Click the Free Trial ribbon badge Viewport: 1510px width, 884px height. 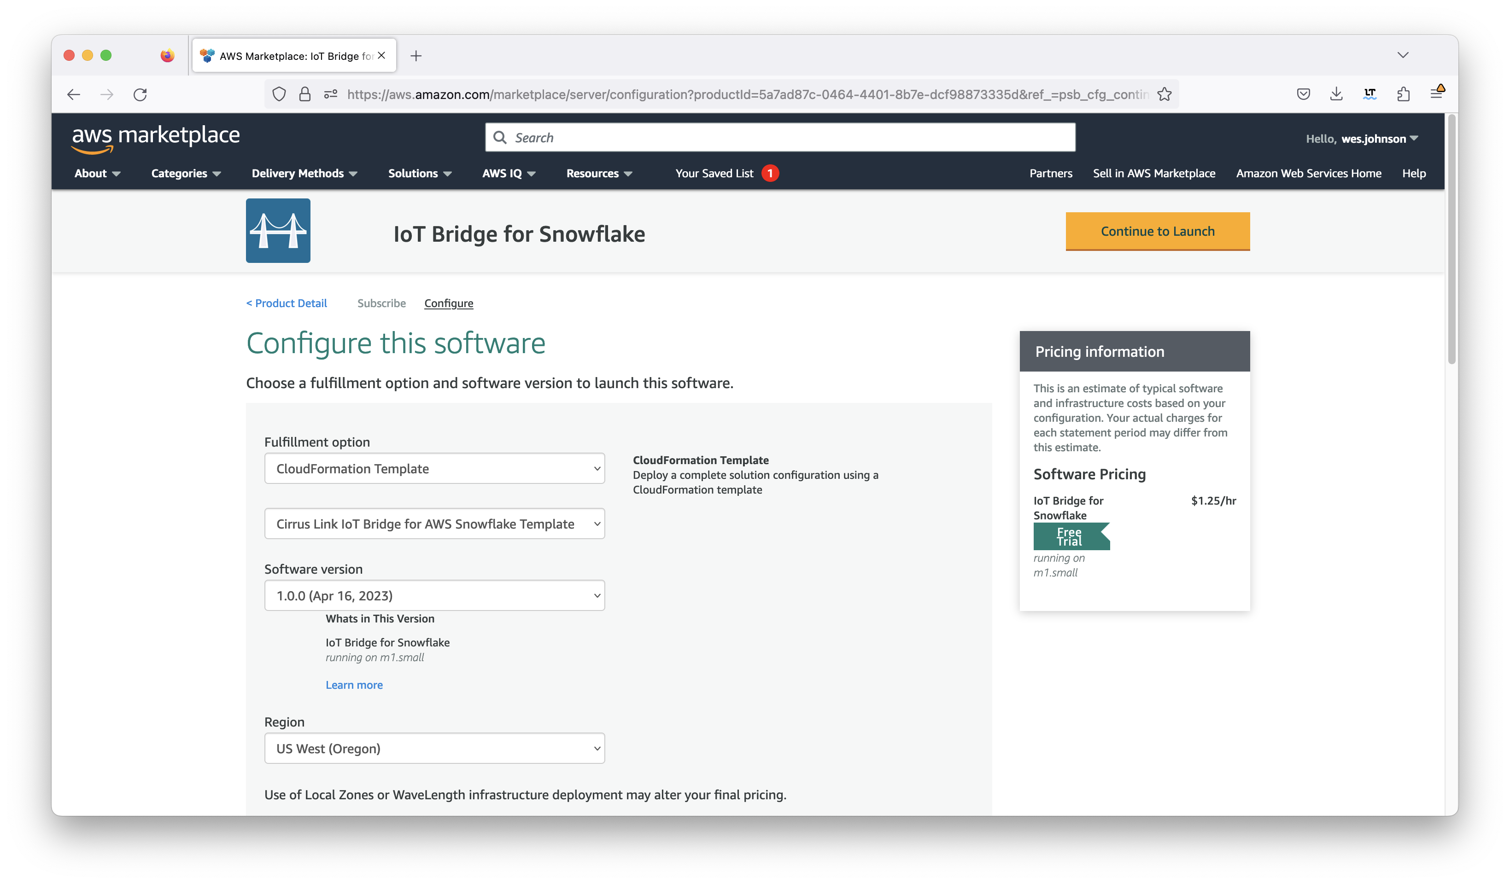[x=1071, y=537]
